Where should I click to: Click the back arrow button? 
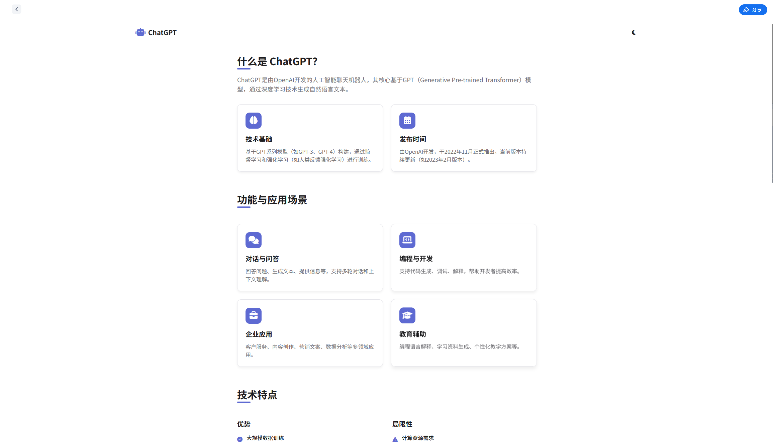pyautogui.click(x=16, y=9)
